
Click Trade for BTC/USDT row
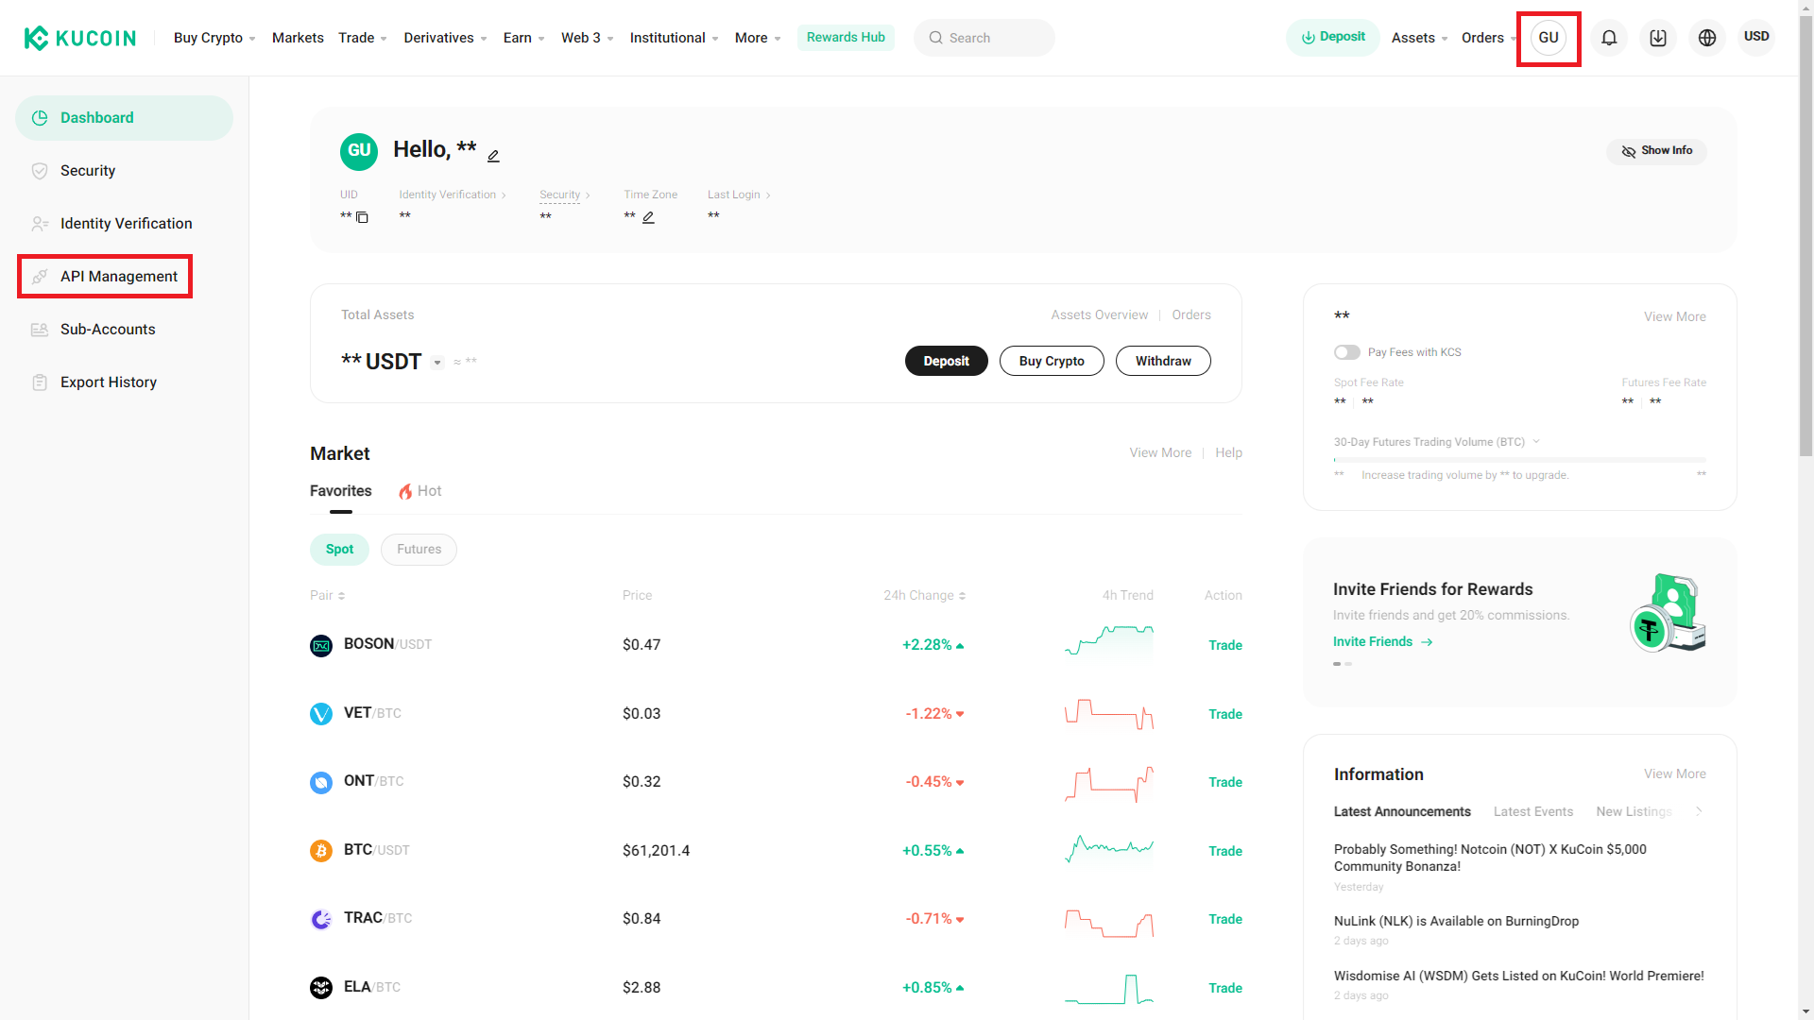(1225, 852)
